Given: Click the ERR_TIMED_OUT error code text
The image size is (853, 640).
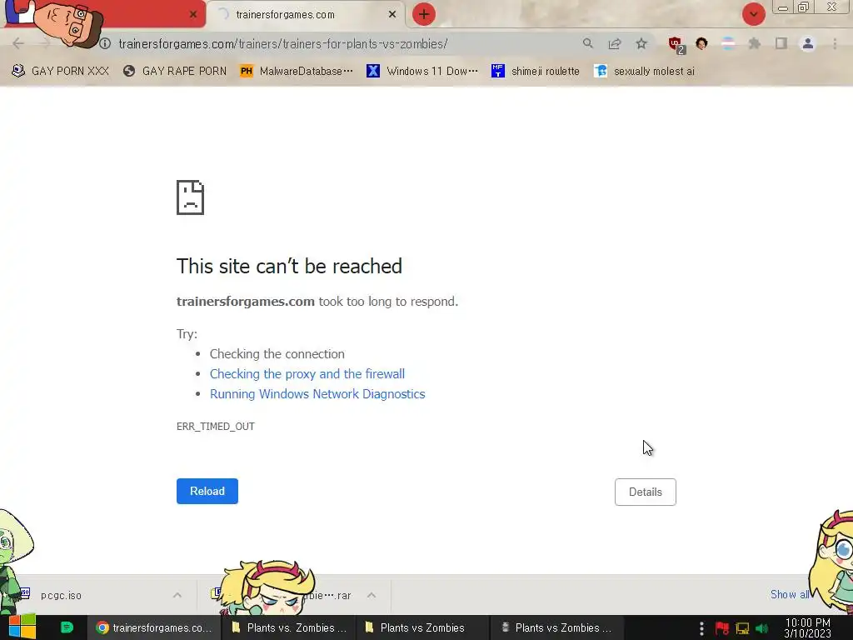Looking at the screenshot, I should pyautogui.click(x=216, y=426).
